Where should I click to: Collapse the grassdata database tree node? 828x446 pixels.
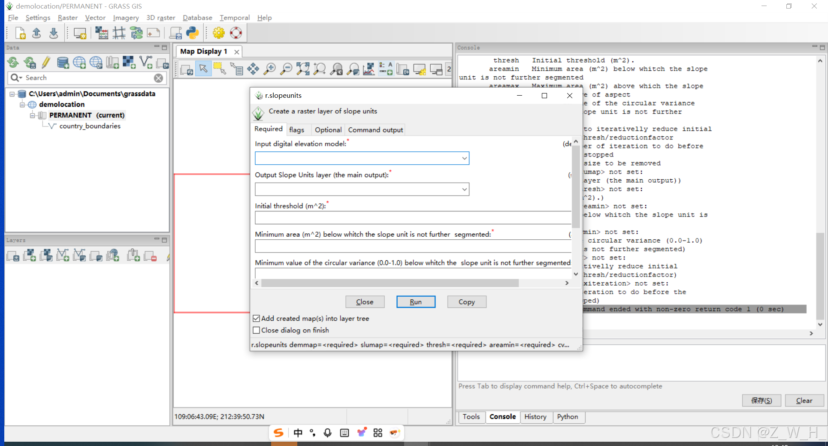coord(12,94)
